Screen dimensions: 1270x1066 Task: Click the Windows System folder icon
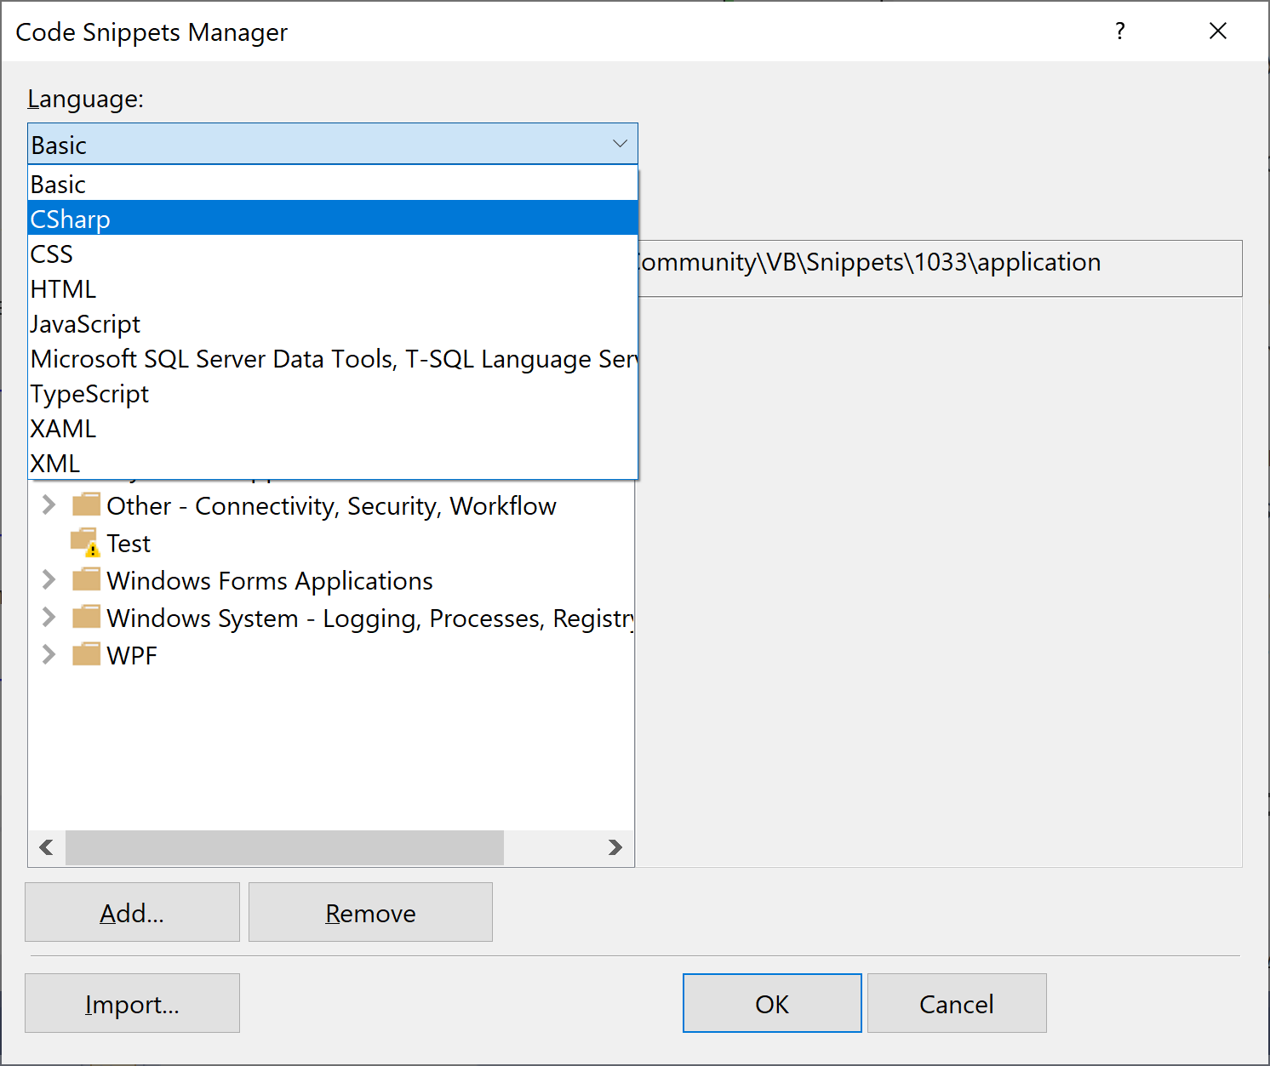(x=86, y=618)
